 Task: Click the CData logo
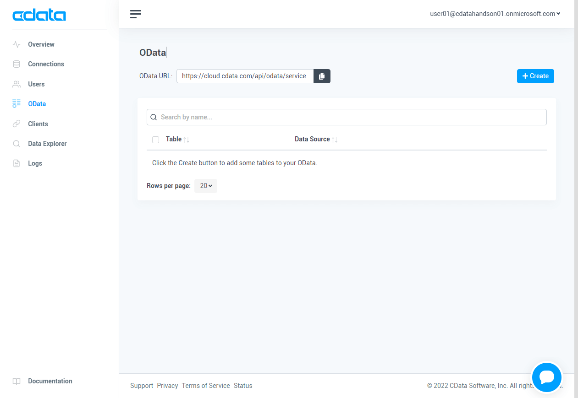coord(39,15)
